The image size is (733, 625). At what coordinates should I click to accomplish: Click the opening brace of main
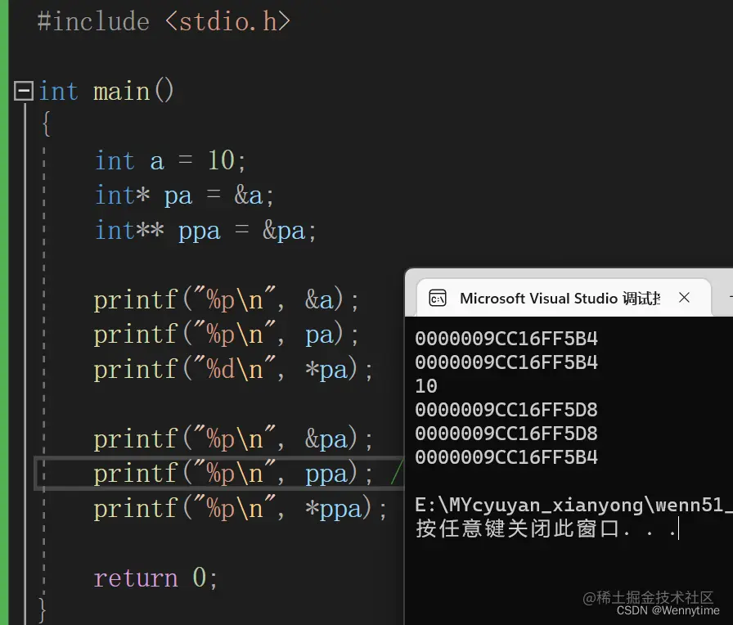(x=46, y=124)
